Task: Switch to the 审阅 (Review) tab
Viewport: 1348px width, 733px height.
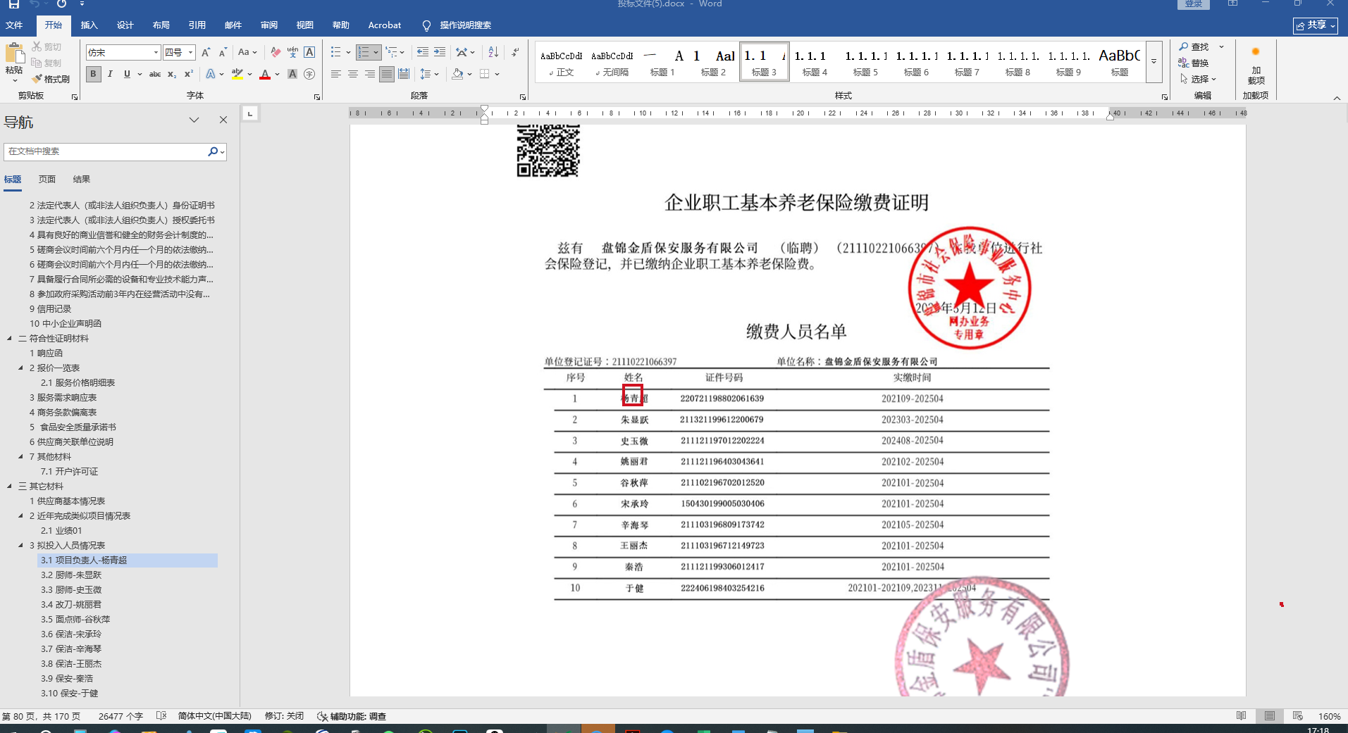Action: [269, 25]
